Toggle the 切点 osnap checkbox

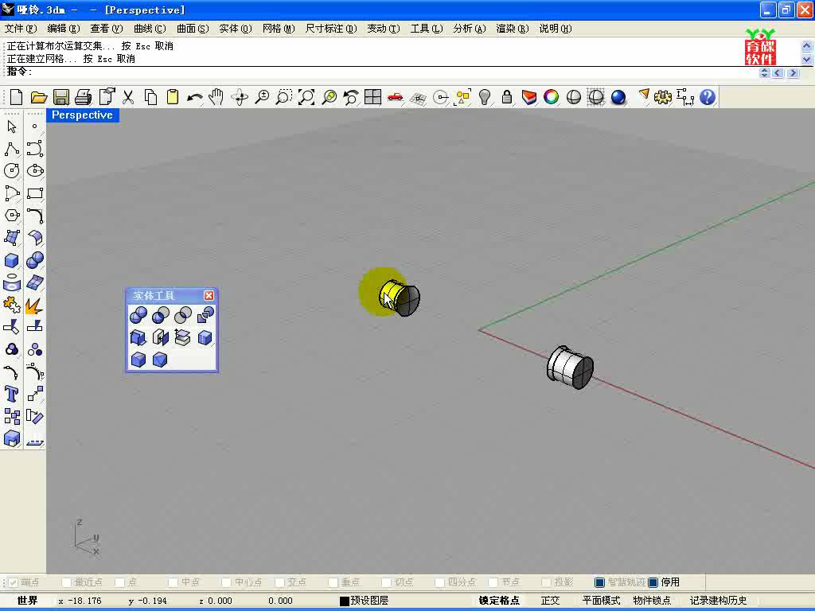(x=386, y=582)
